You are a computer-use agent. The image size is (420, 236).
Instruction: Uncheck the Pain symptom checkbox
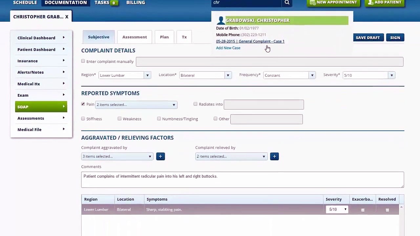83,104
